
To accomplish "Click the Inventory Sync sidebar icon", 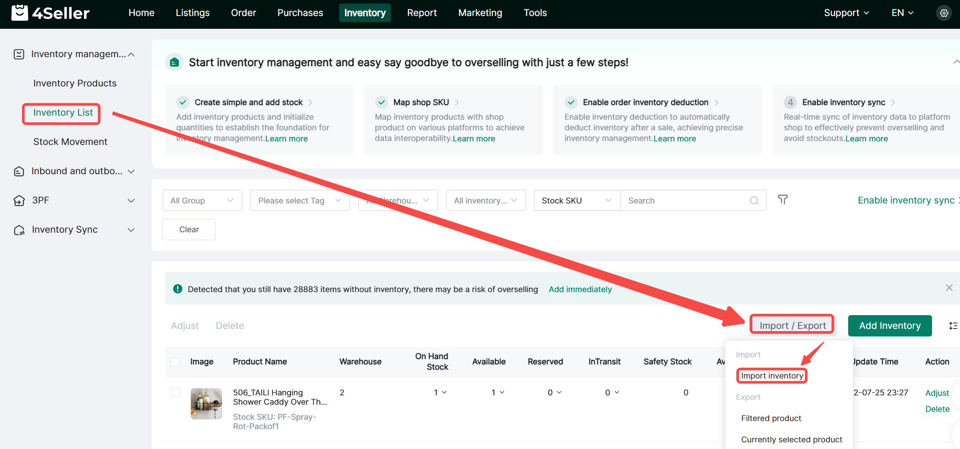I will (19, 230).
